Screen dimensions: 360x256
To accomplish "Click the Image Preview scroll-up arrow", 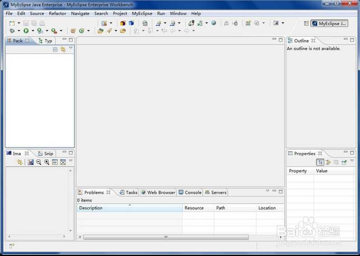I will 70,171.
